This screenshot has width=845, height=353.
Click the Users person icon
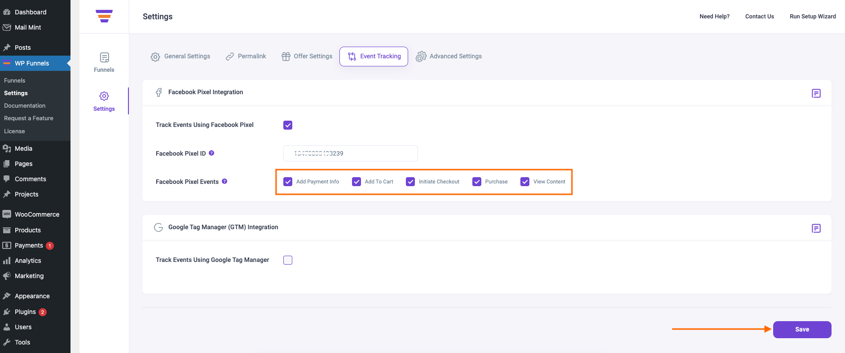tap(7, 327)
